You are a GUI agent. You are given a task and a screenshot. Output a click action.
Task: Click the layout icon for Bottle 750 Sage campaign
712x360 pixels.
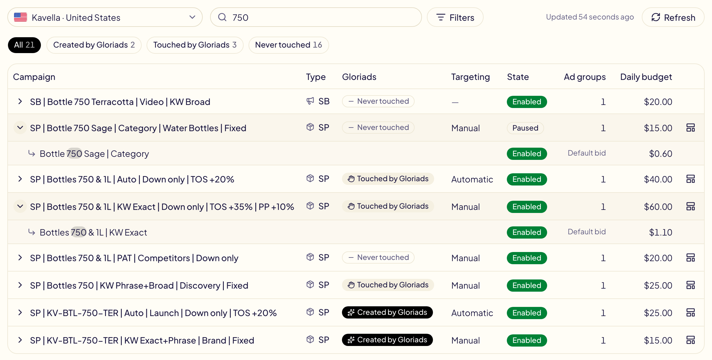pos(690,128)
